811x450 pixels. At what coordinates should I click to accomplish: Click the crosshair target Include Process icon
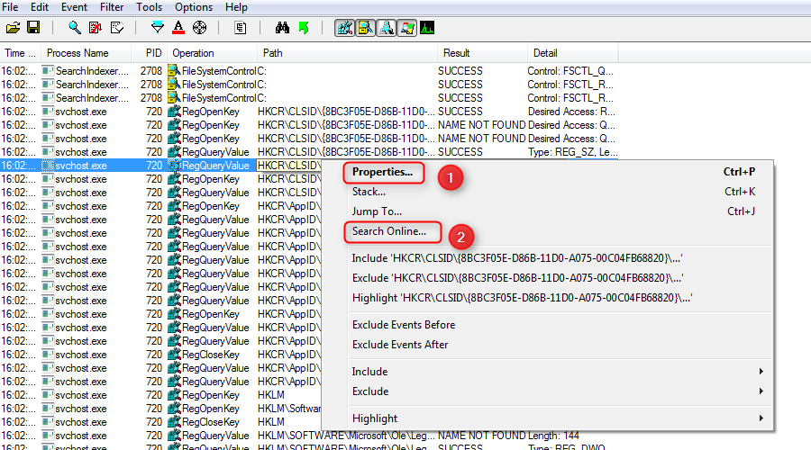pyautogui.click(x=200, y=28)
